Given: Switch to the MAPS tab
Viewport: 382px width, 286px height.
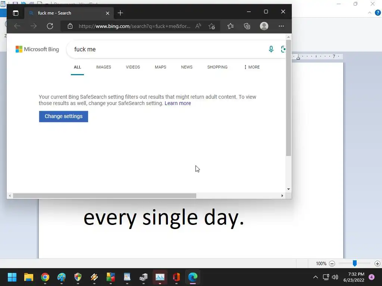Looking at the screenshot, I should (160, 67).
